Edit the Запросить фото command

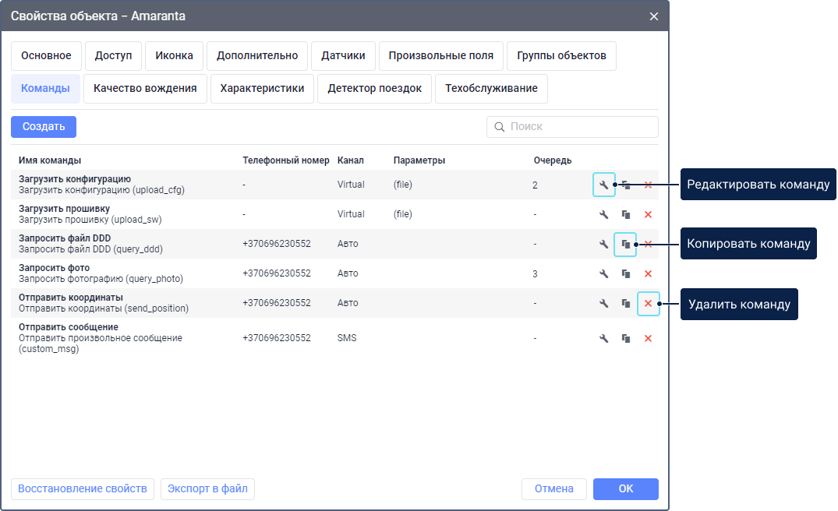coord(603,274)
